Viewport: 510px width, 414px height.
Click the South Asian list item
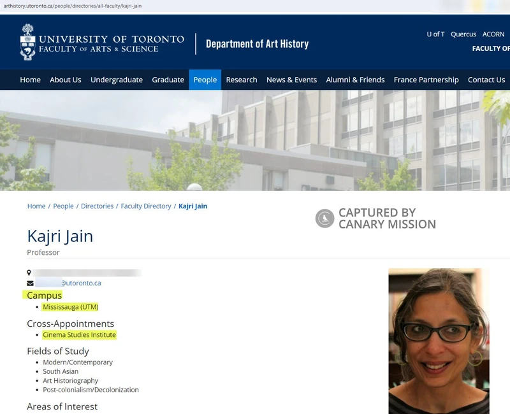(61, 371)
